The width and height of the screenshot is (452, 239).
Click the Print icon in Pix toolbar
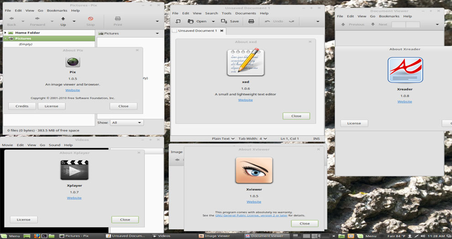point(118,19)
